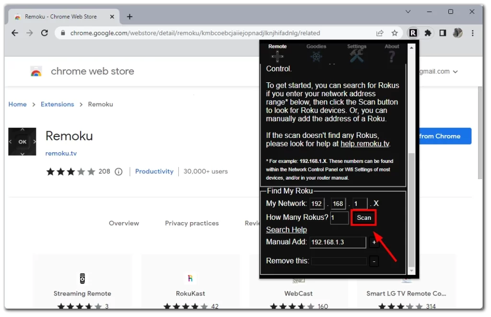The height and width of the screenshot is (317, 491).
Task: Open the Chrome extensions puzzle menu
Action: click(x=428, y=33)
